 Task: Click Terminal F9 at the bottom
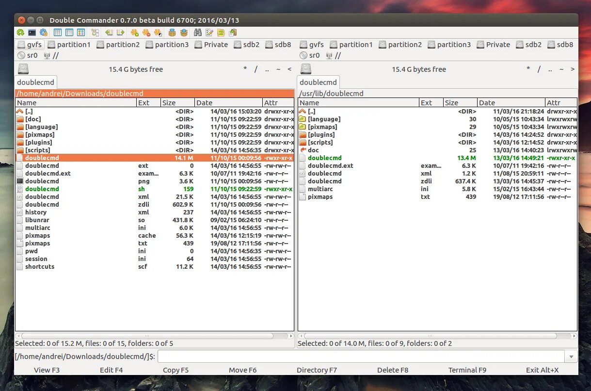[466, 370]
